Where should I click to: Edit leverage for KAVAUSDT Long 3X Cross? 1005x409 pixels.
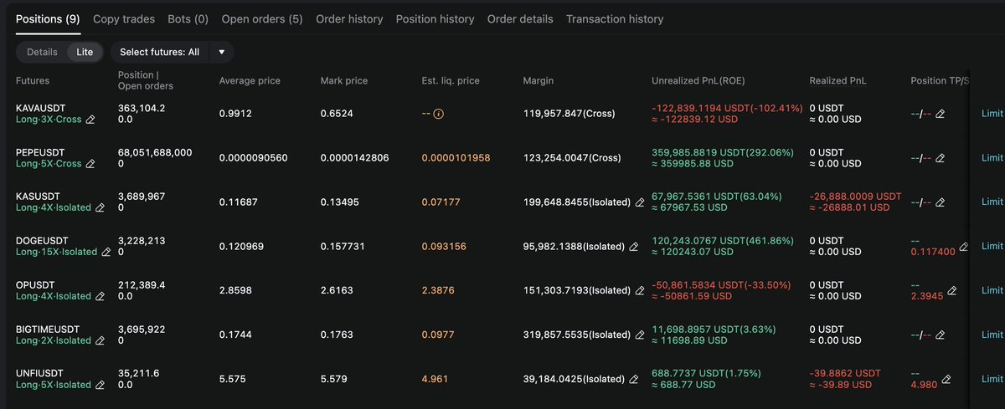(x=90, y=120)
